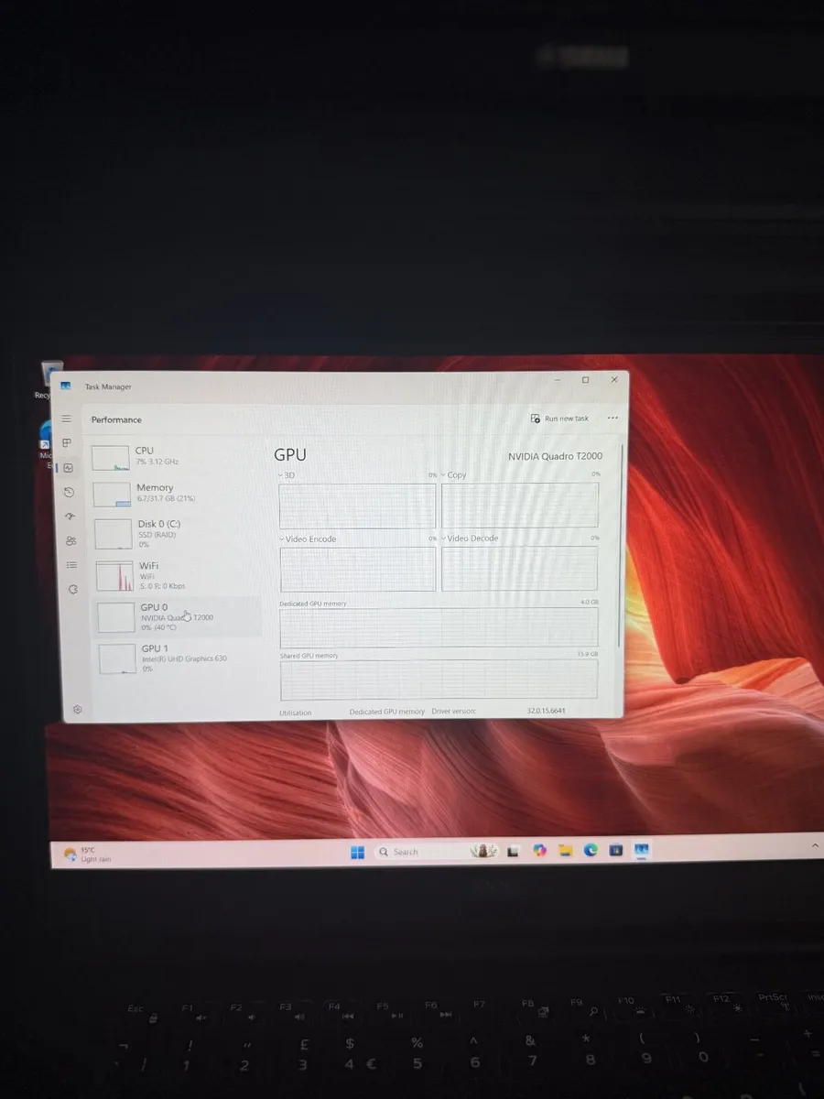The height and width of the screenshot is (1099, 824).
Task: Open the Details sidebar icon
Action: click(x=72, y=565)
